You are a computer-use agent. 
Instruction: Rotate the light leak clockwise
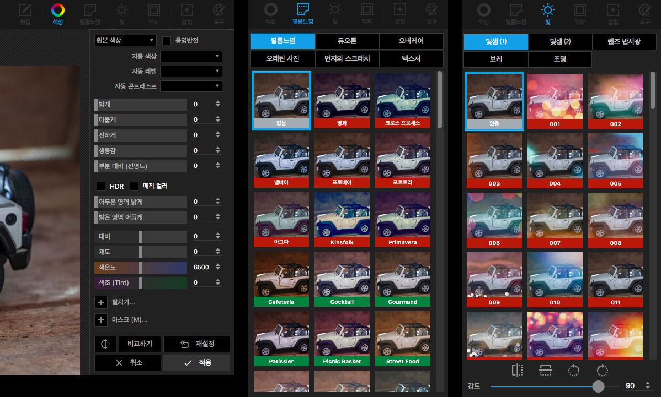click(603, 370)
